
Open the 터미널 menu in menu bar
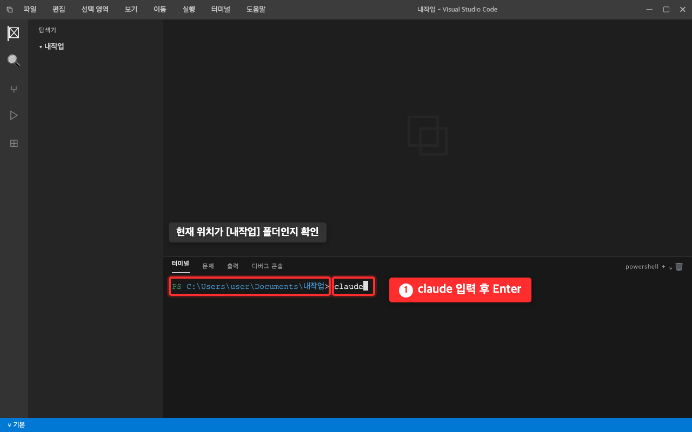pos(221,9)
